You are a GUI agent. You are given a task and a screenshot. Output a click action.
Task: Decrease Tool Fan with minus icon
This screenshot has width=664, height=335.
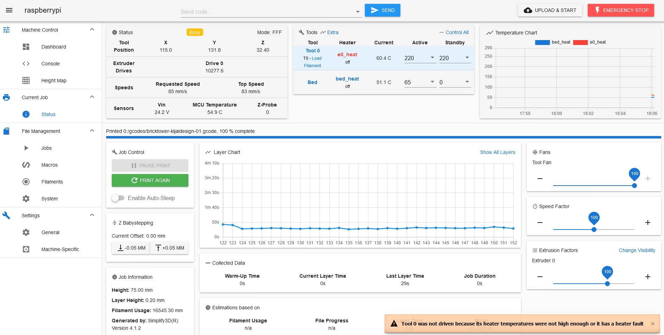pos(540,179)
